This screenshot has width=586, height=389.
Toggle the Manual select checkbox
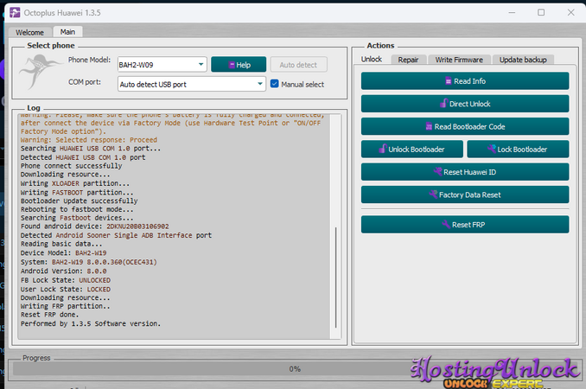(275, 84)
